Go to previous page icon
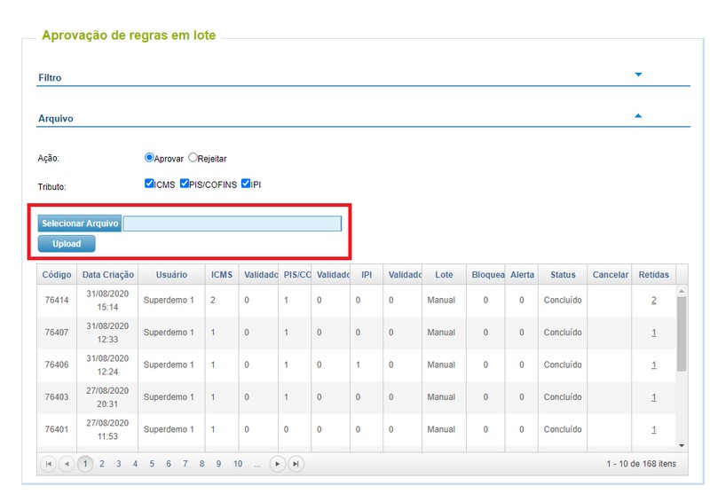The image size is (718, 494). pyautogui.click(x=67, y=464)
